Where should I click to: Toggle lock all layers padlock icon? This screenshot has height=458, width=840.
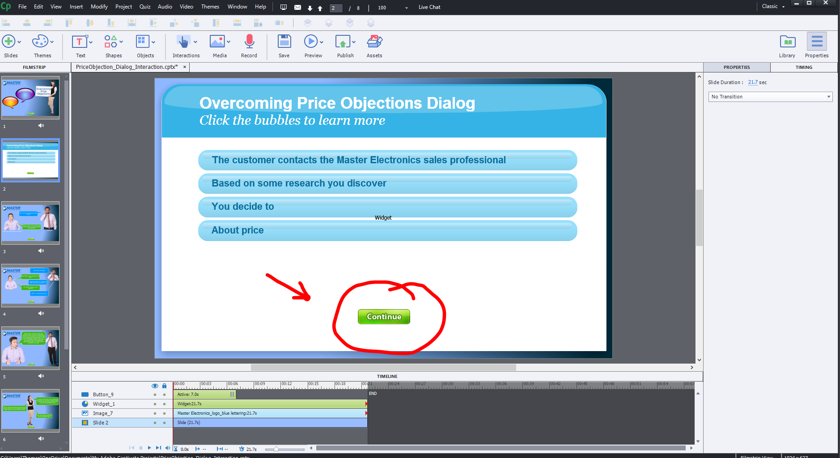164,386
